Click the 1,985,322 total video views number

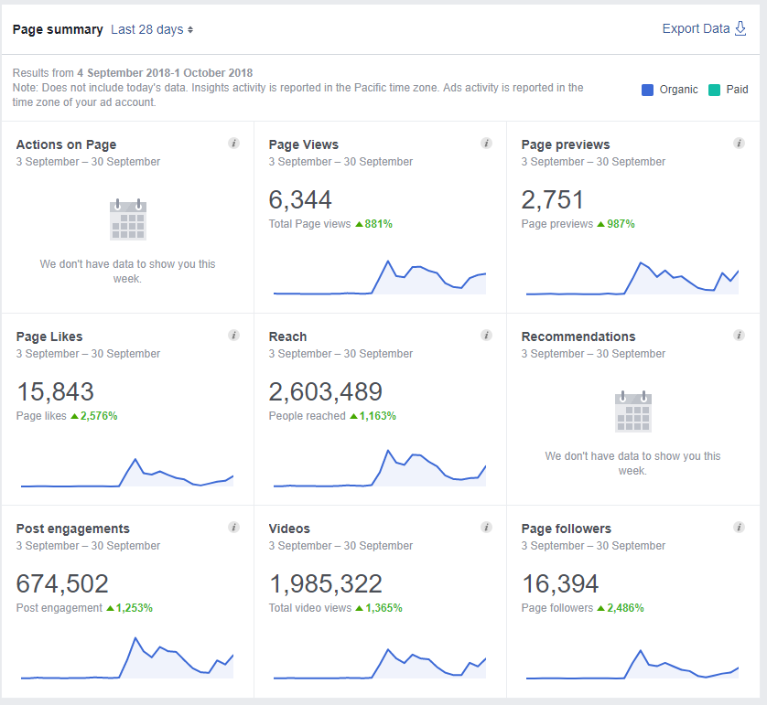(326, 583)
